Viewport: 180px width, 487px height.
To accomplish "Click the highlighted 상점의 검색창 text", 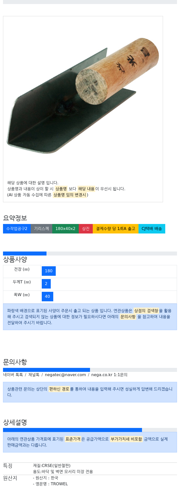I will [x=146, y=311].
